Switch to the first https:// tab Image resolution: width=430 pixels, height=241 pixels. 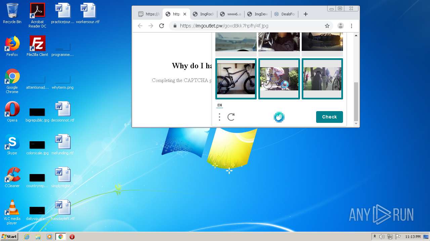[149, 14]
